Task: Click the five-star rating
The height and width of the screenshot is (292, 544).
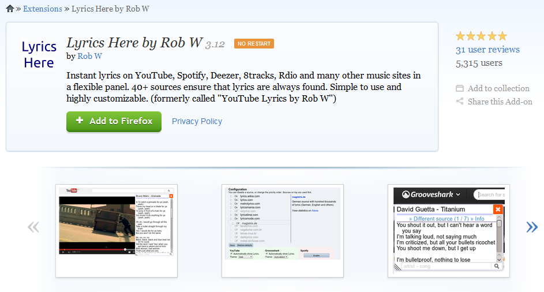Action: [481, 36]
